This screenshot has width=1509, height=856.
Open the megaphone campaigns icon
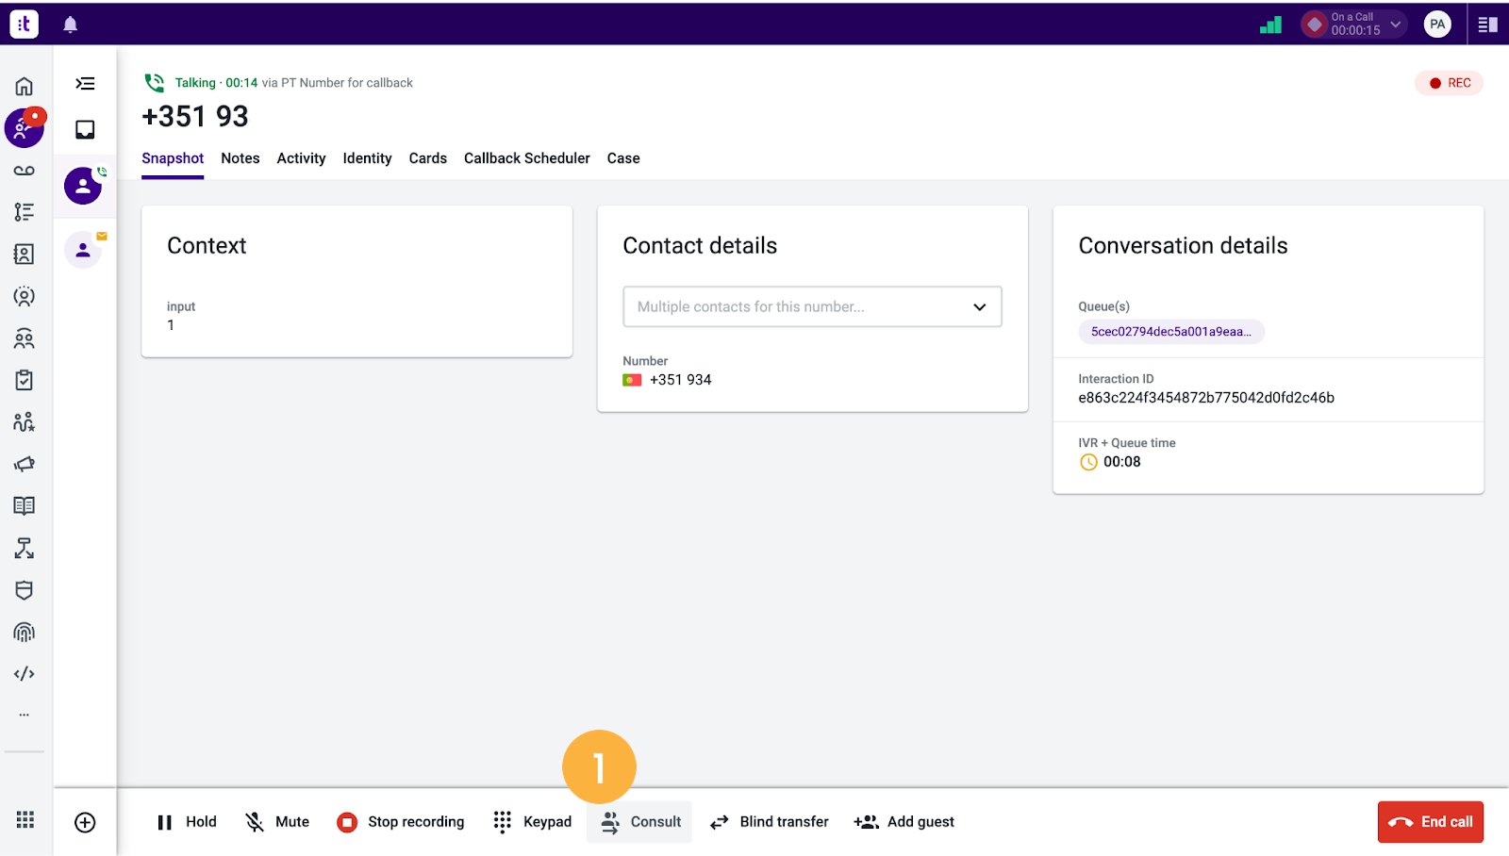(x=25, y=464)
